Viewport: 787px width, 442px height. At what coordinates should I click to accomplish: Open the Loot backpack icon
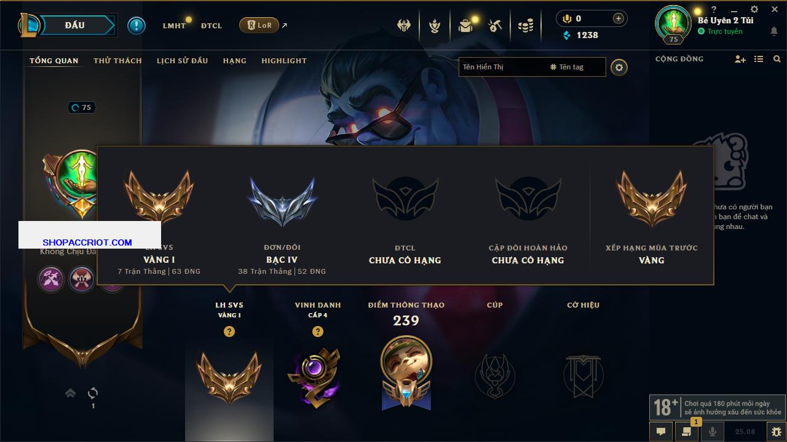tap(465, 26)
